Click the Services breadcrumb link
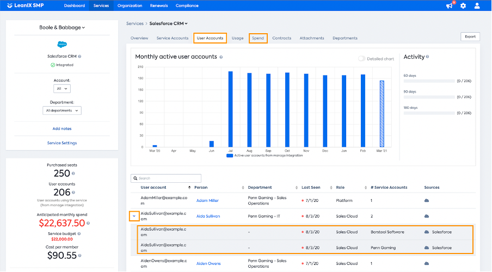 click(x=135, y=23)
